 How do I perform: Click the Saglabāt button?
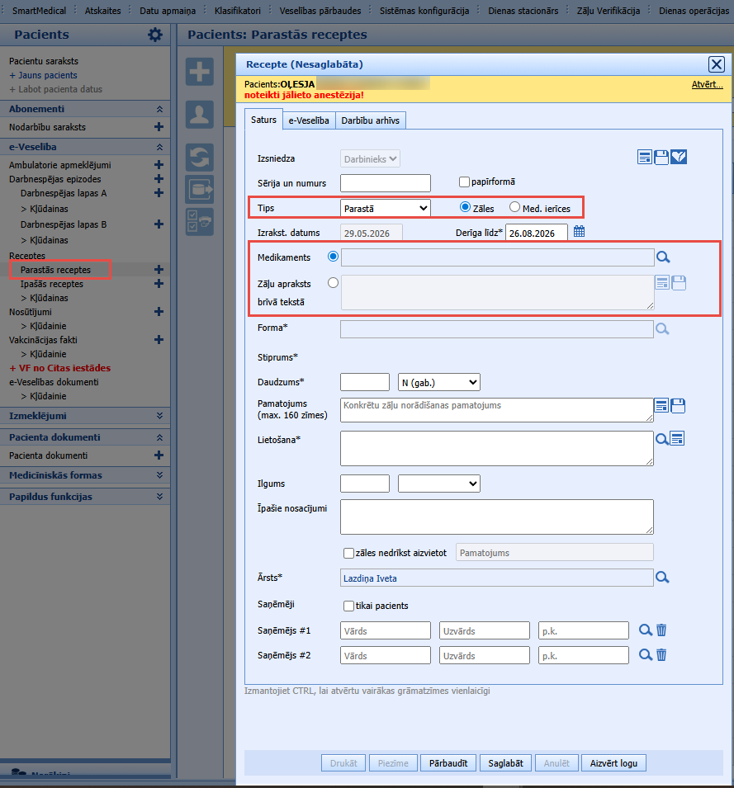[x=505, y=763]
